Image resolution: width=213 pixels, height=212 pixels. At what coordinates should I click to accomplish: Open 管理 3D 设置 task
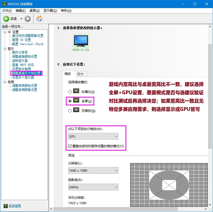coord(21,40)
